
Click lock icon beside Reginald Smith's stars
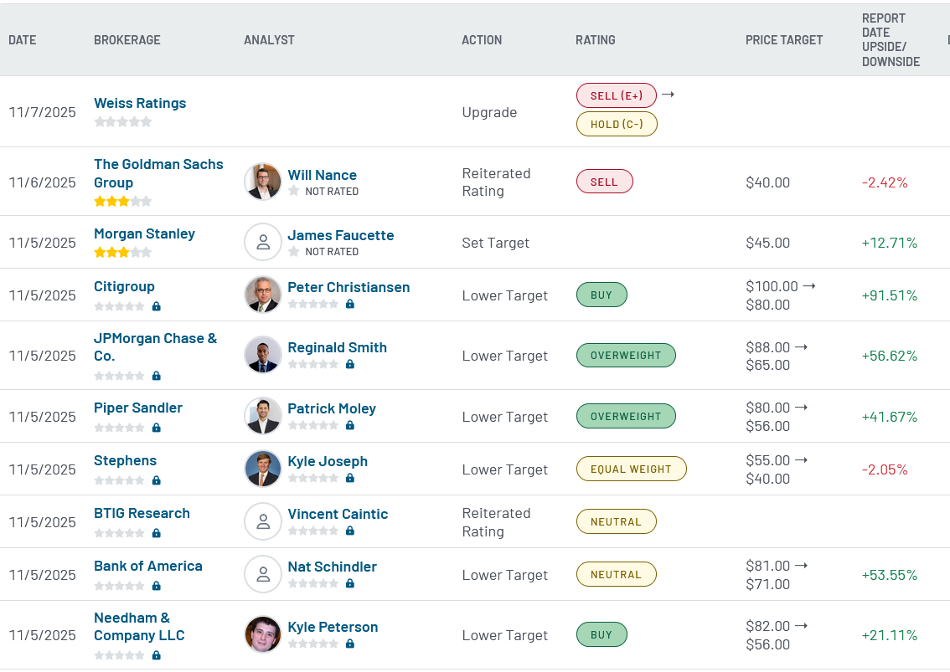click(x=350, y=365)
